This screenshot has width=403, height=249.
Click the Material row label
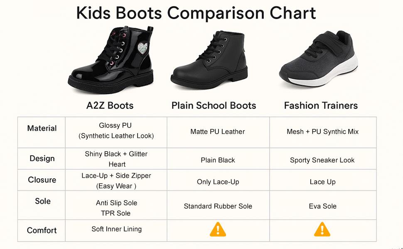[x=42, y=128]
